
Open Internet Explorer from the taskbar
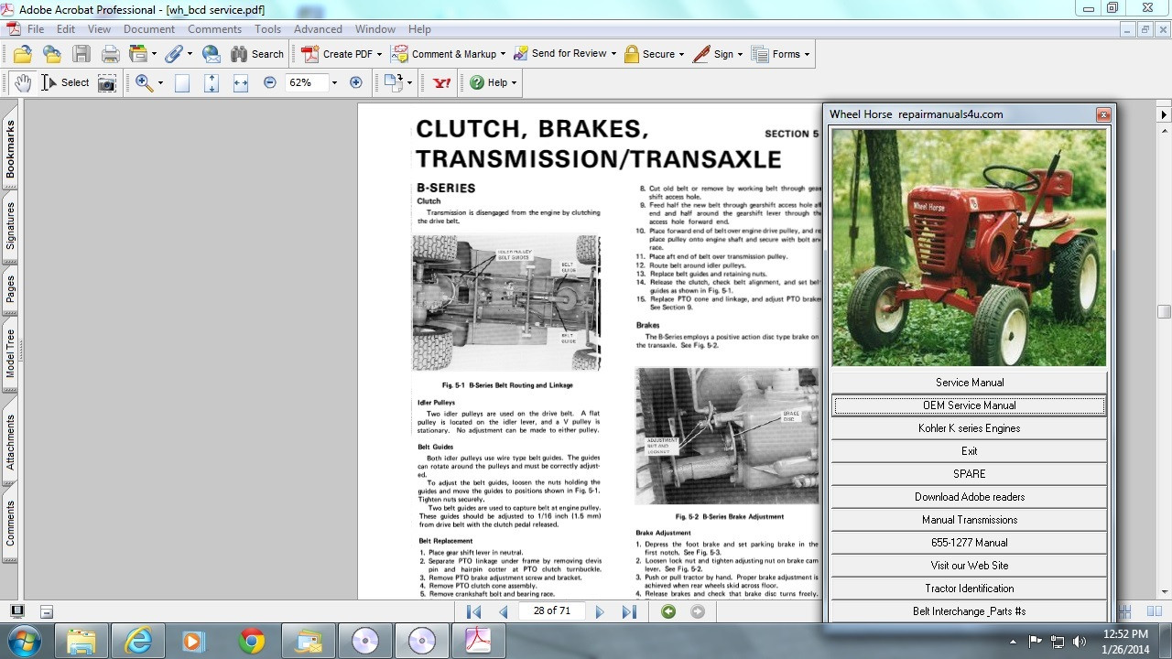(138, 641)
